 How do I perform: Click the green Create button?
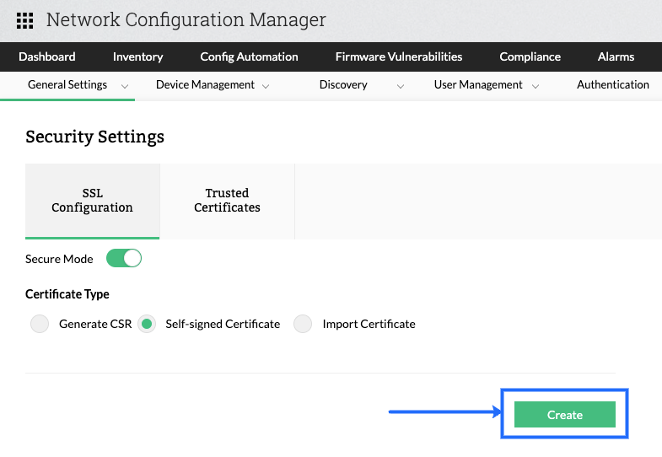point(564,415)
